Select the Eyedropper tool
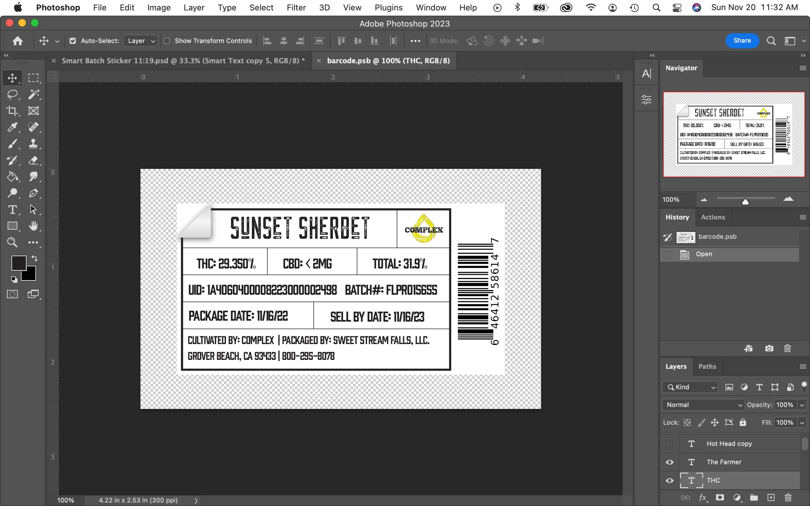810x506 pixels. [12, 127]
